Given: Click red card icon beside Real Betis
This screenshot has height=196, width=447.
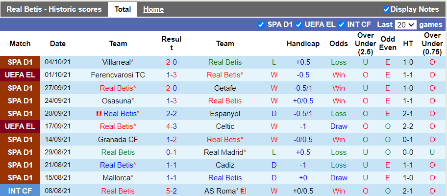Looking at the screenshot, I should click(x=99, y=114).
